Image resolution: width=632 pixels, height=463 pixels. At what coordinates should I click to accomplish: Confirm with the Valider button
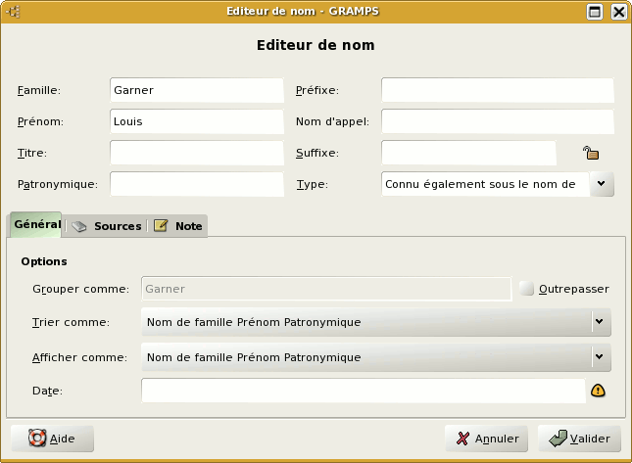tap(579, 439)
